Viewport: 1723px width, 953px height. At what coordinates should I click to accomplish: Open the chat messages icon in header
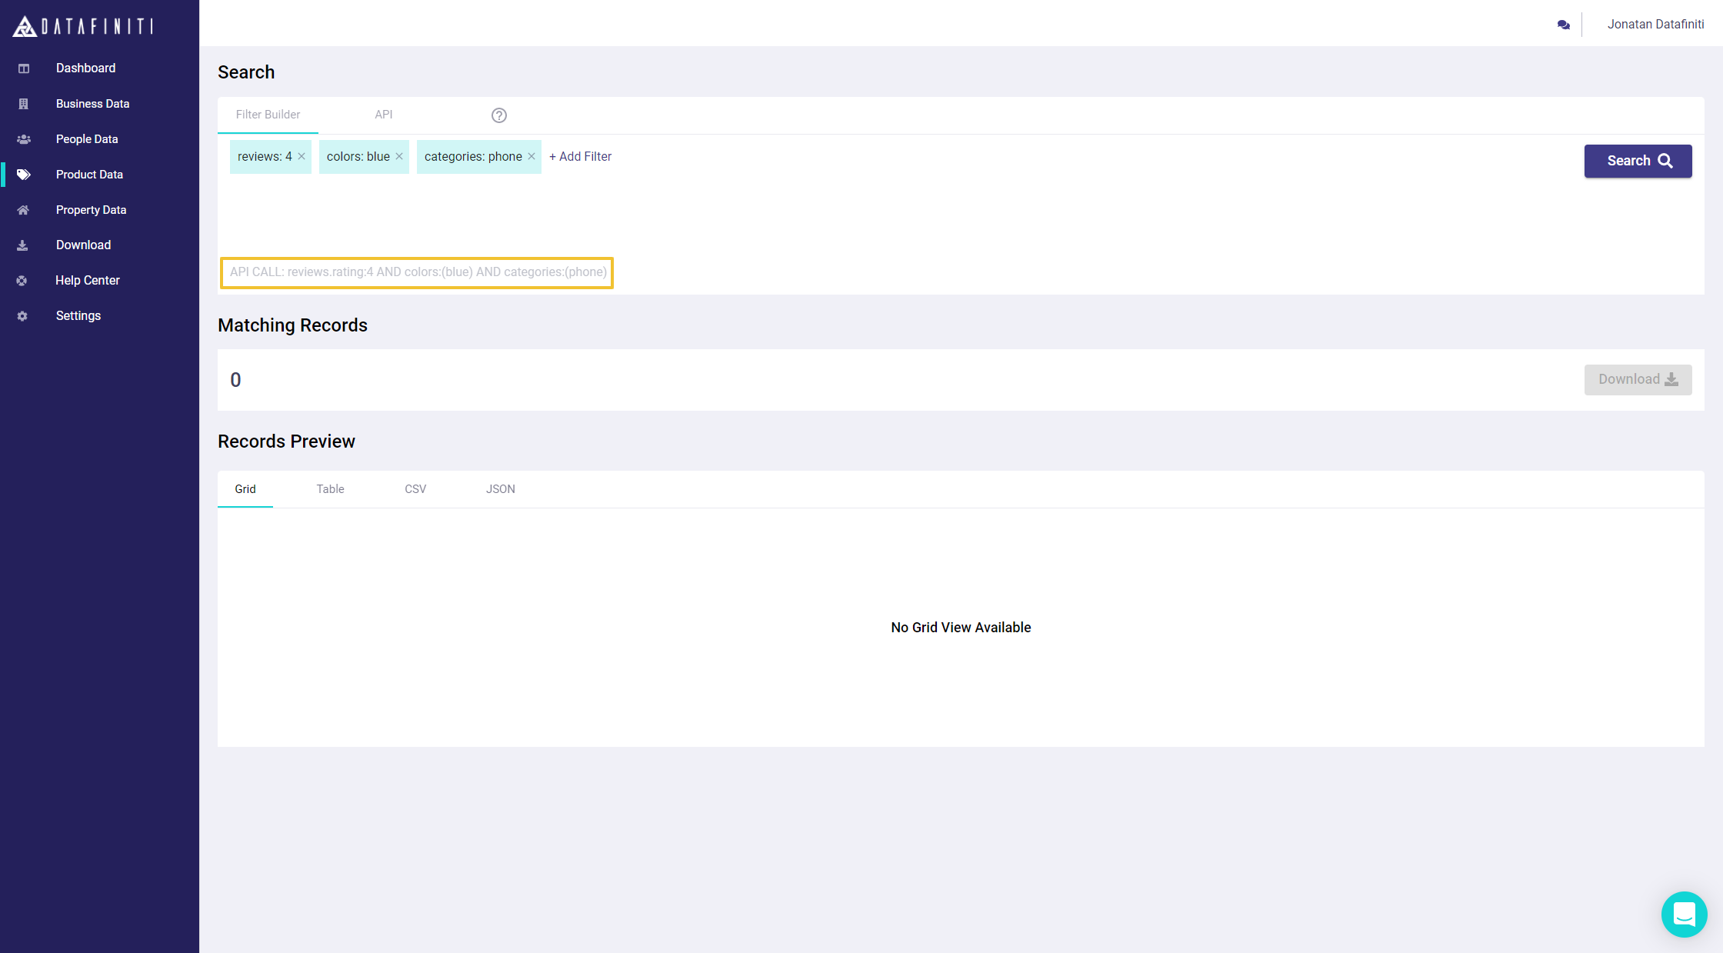point(1563,25)
